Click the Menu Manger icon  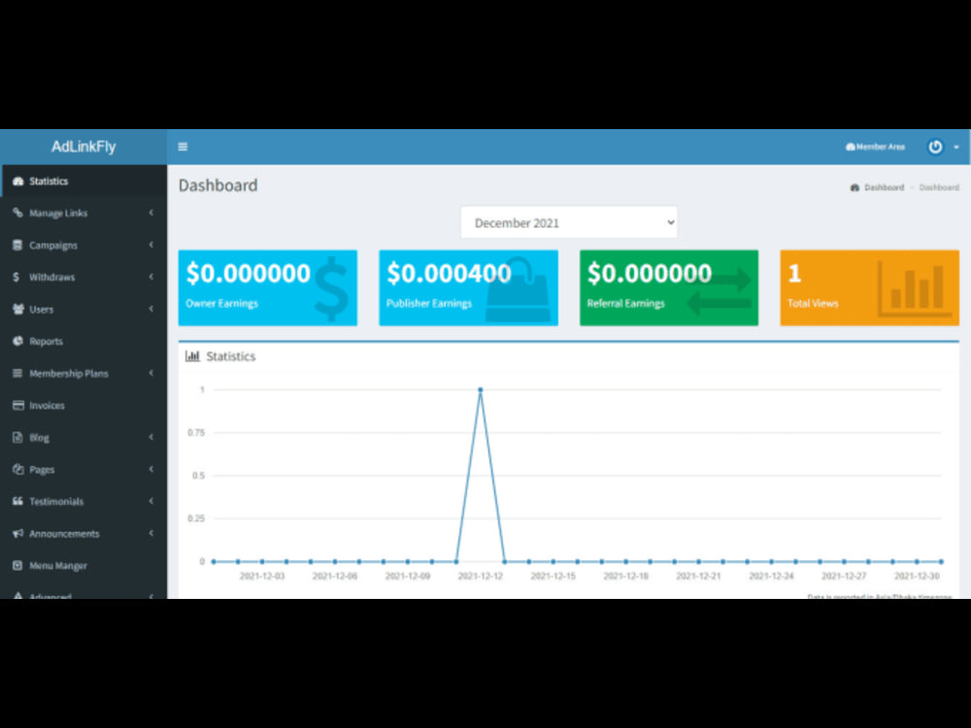(17, 565)
